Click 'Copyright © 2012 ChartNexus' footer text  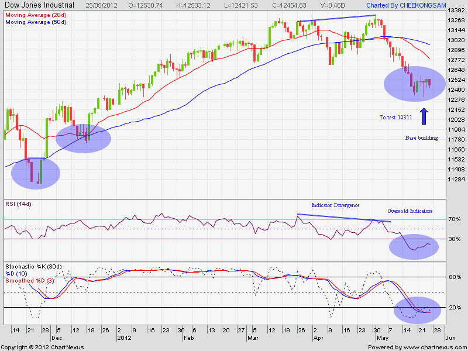pos(42,347)
